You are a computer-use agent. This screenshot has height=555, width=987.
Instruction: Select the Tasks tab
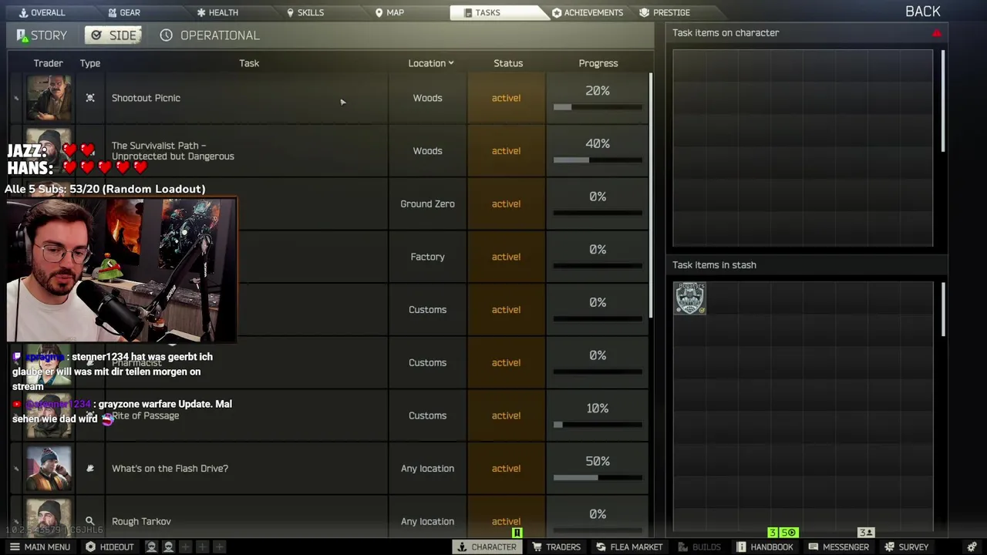498,12
